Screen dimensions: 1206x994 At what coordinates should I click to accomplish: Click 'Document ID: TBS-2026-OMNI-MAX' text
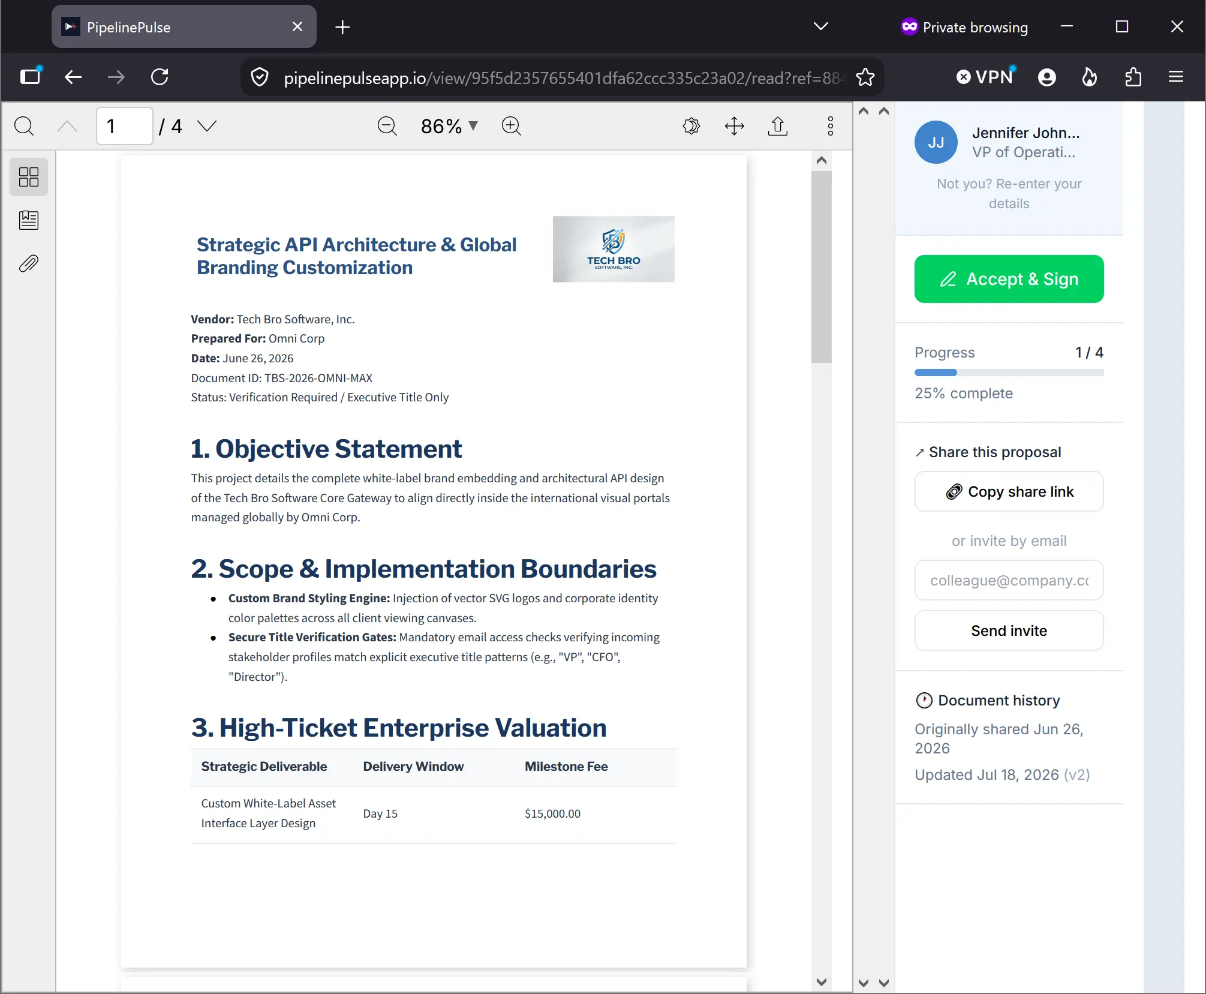(x=282, y=378)
